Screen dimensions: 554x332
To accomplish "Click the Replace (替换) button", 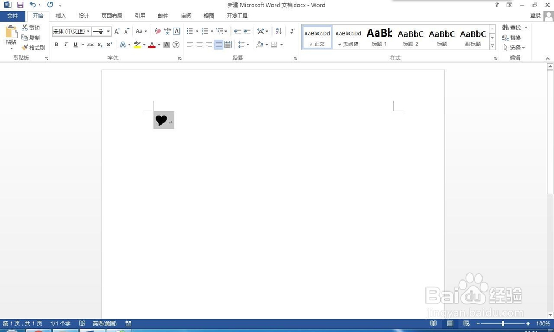I will pyautogui.click(x=511, y=38).
